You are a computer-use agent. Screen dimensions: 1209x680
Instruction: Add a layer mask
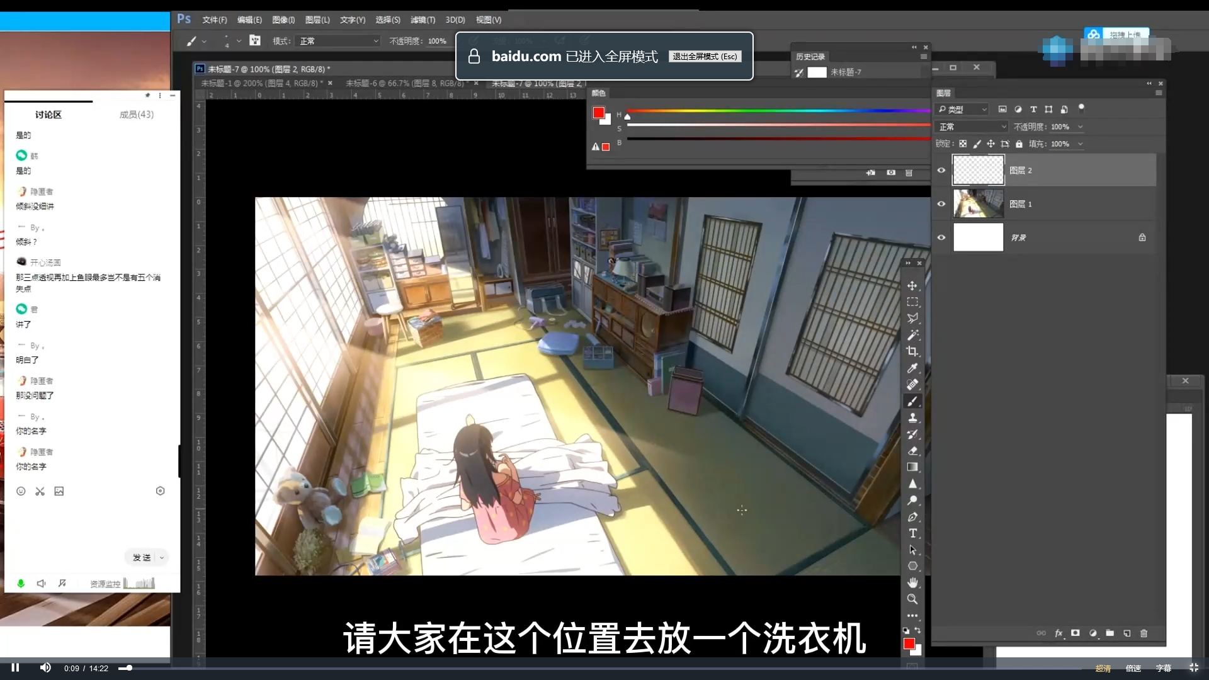(x=1076, y=633)
